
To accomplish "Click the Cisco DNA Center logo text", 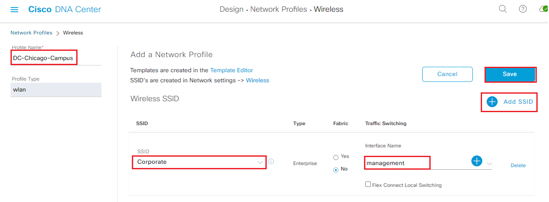I will pos(65,9).
